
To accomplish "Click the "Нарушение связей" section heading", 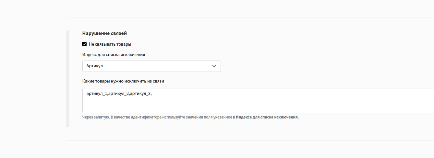I will click(x=104, y=33).
